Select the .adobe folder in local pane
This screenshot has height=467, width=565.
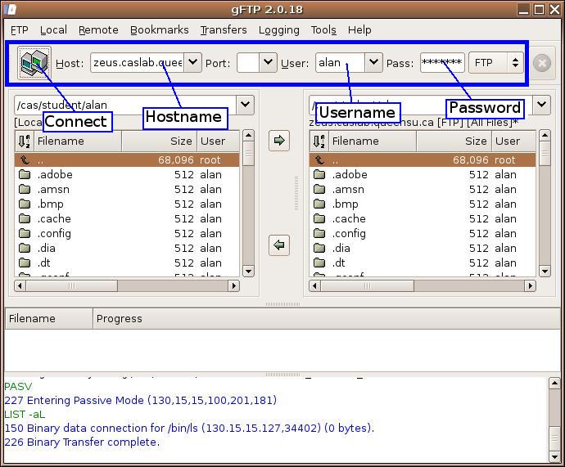pos(127,175)
